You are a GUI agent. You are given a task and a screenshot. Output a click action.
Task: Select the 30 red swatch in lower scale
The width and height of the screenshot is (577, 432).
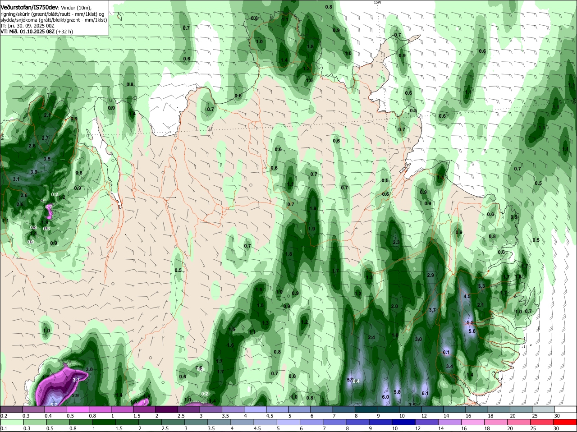point(566,423)
